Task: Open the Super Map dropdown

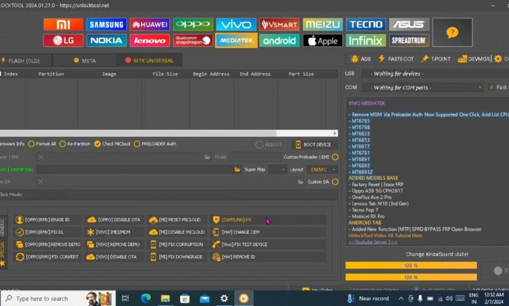Action: [x=277, y=169]
